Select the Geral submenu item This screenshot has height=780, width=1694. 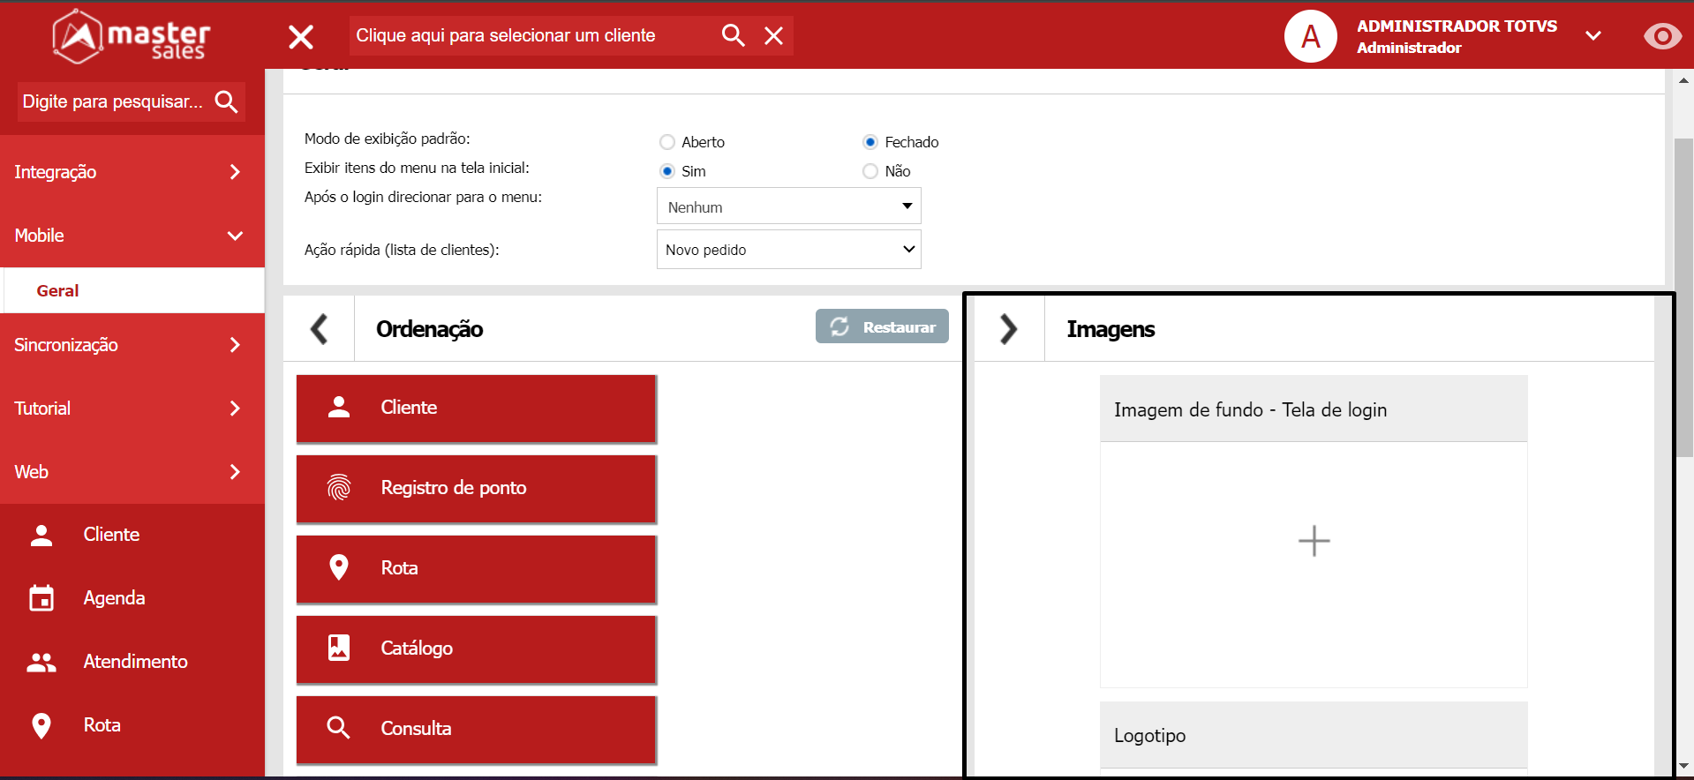click(x=134, y=290)
